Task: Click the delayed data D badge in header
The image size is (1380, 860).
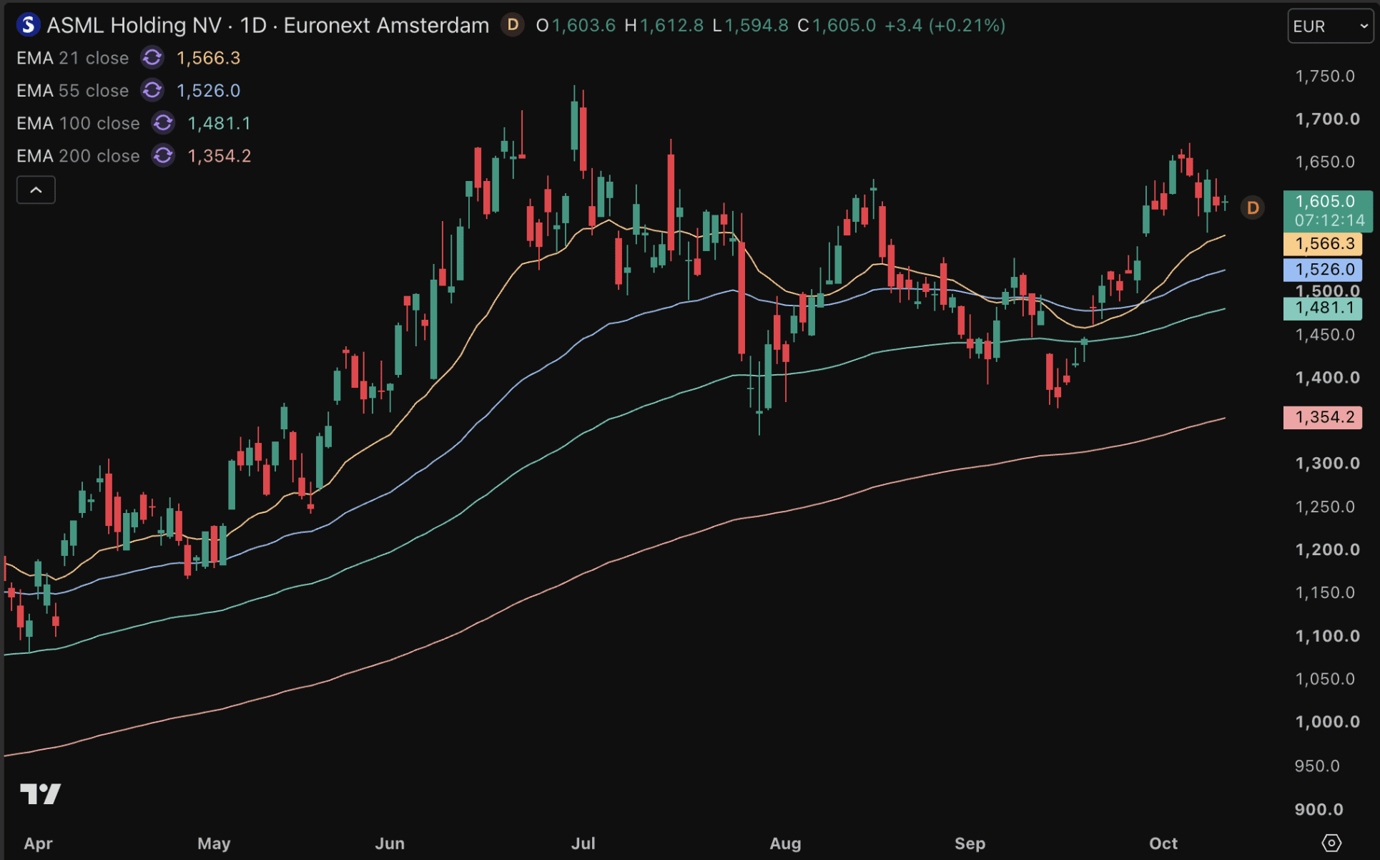Action: pos(513,25)
